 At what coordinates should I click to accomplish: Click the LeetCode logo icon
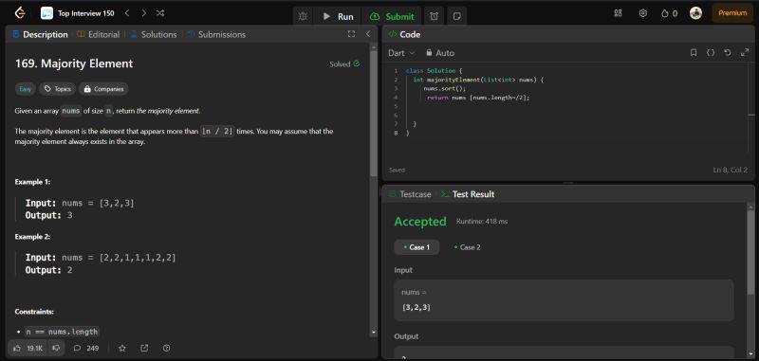click(x=19, y=13)
